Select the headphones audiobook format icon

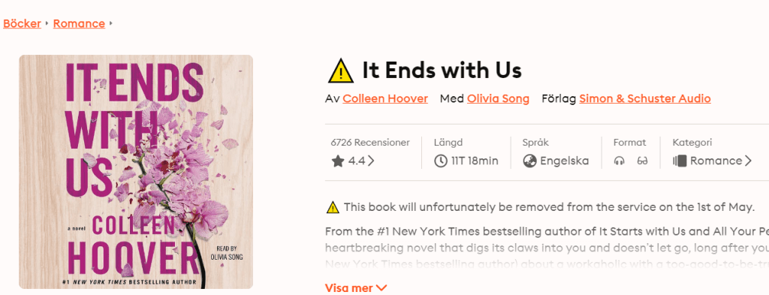pos(620,161)
